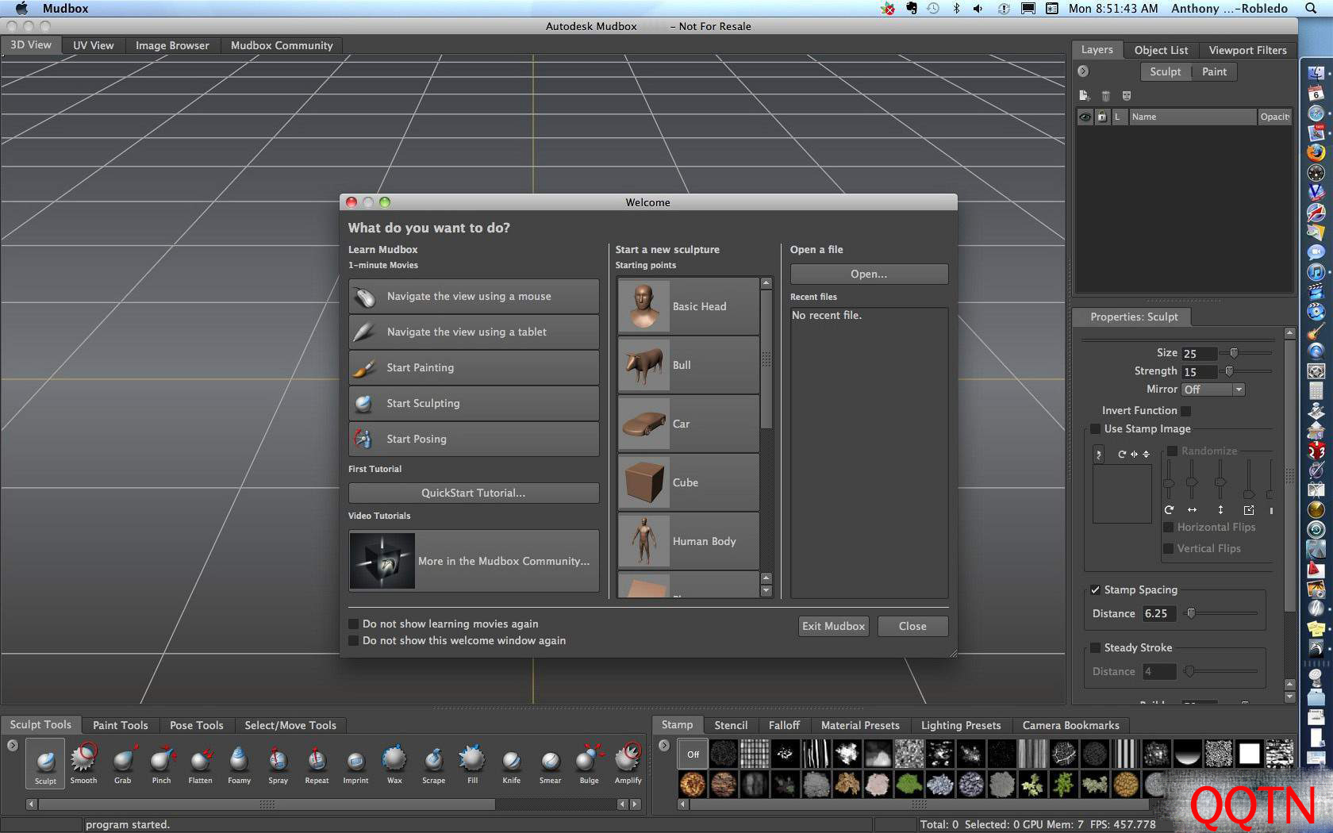Image resolution: width=1333 pixels, height=833 pixels.
Task: Select the Sculpt tool
Action: coord(45,763)
